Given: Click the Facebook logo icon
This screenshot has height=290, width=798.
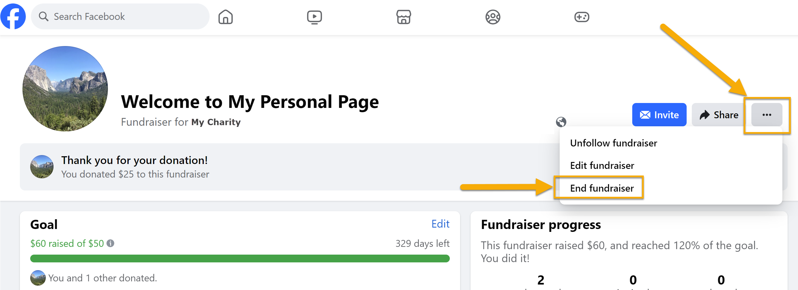Looking at the screenshot, I should click(13, 16).
